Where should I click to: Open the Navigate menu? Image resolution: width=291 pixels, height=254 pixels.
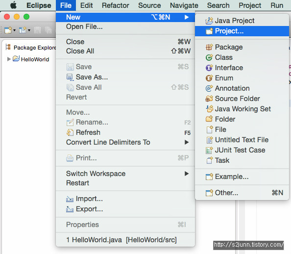pos(184,5)
